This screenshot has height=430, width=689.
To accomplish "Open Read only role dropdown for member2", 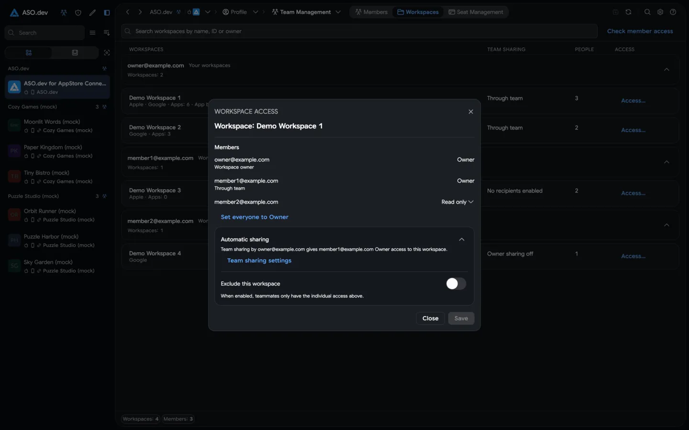I will [457, 202].
